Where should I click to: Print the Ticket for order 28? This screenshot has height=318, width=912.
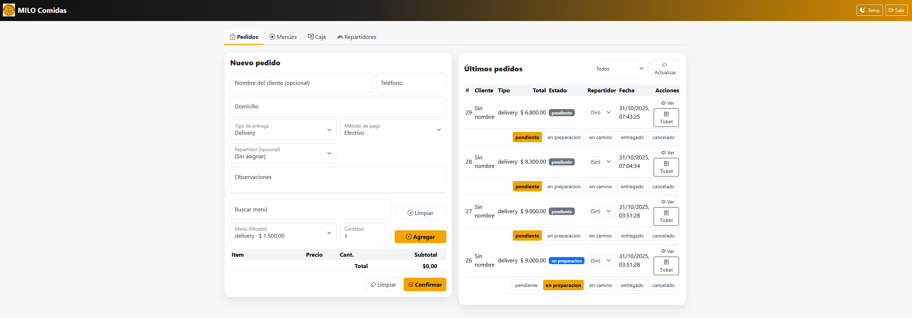tap(666, 167)
